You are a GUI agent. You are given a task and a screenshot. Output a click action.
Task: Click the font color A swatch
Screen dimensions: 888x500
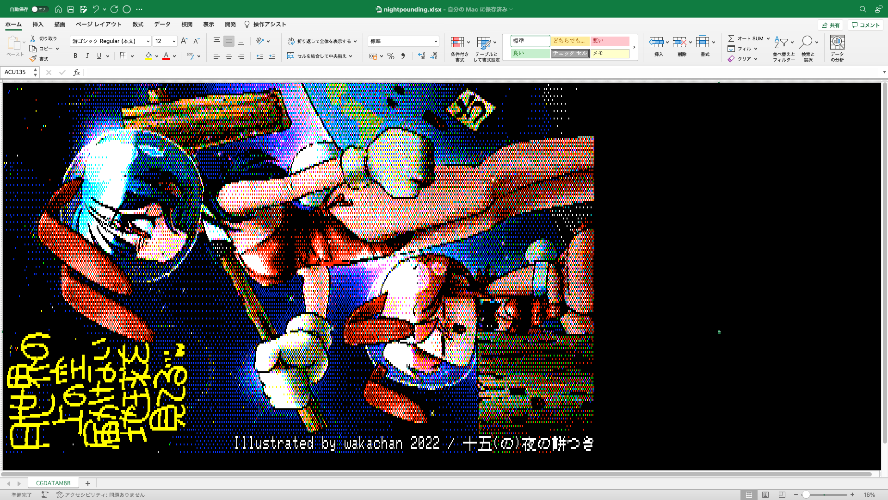coord(166,56)
